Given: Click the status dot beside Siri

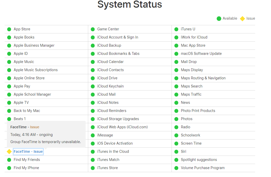Looking at the screenshot, I should 176,152.
